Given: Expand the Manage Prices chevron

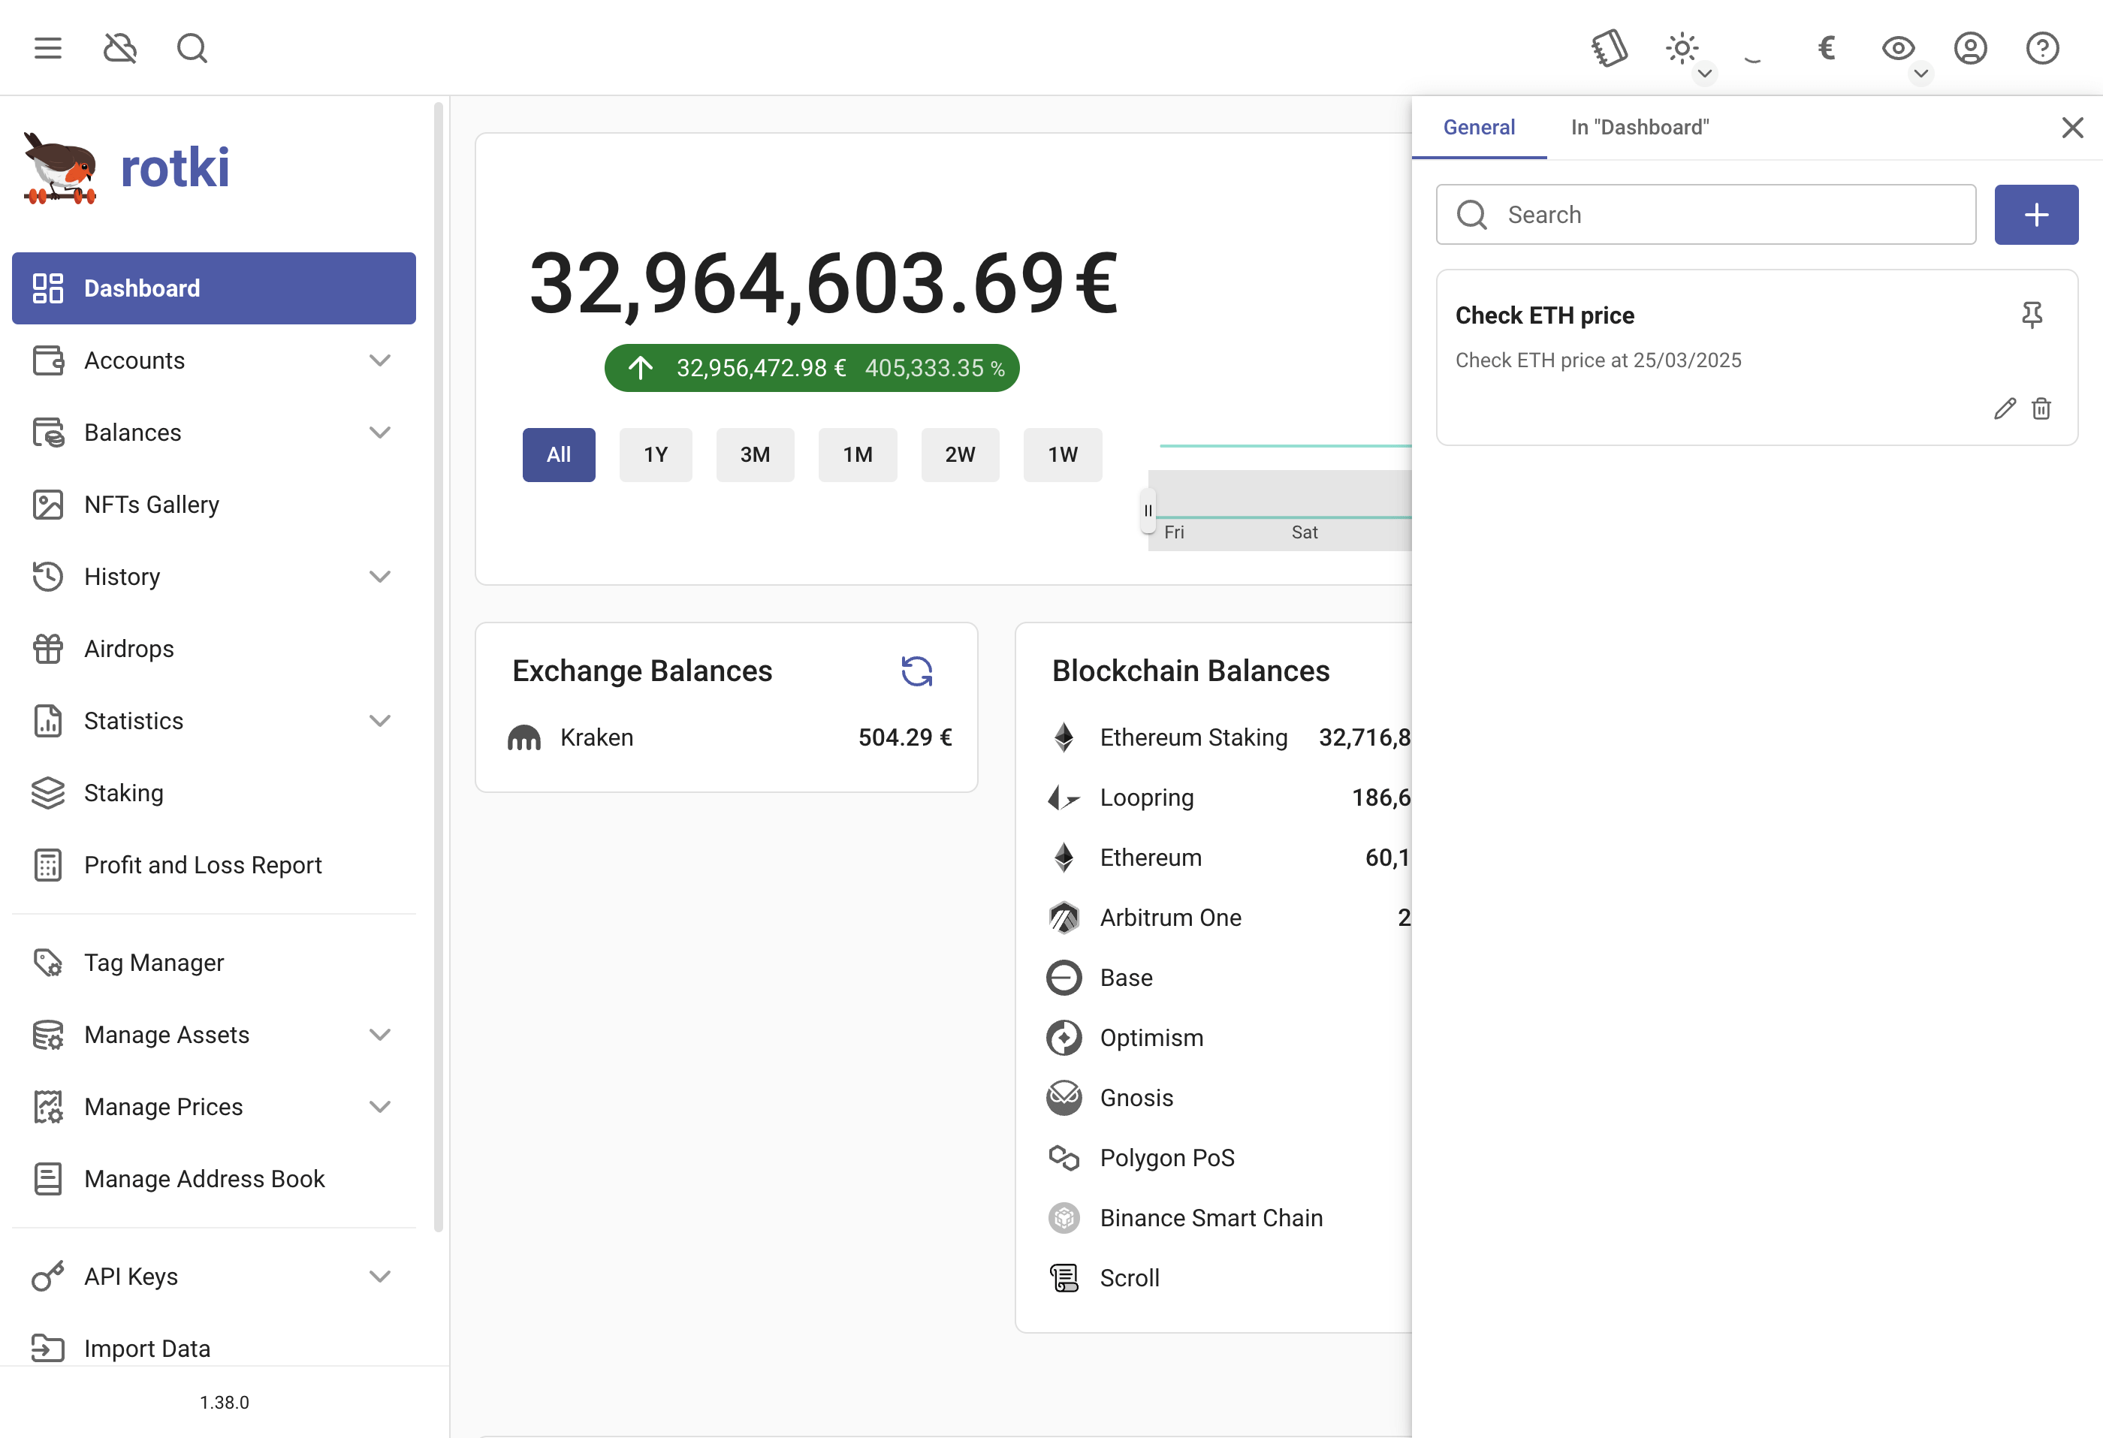Looking at the screenshot, I should pos(380,1107).
